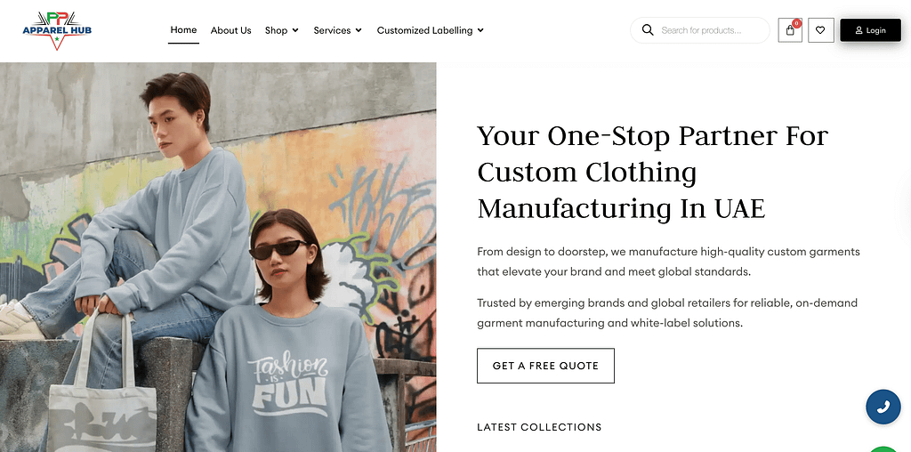The height and width of the screenshot is (452, 911).
Task: Click the Services menu label
Action: 332,30
